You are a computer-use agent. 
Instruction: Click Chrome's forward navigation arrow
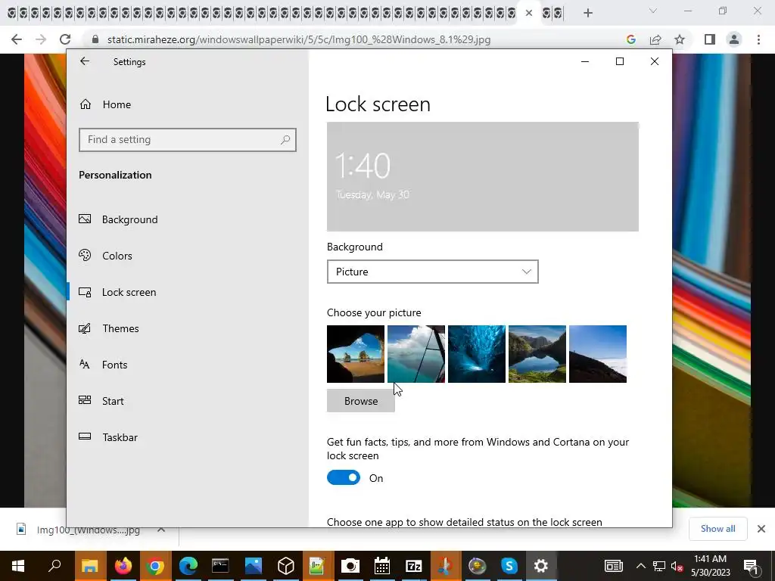41,39
